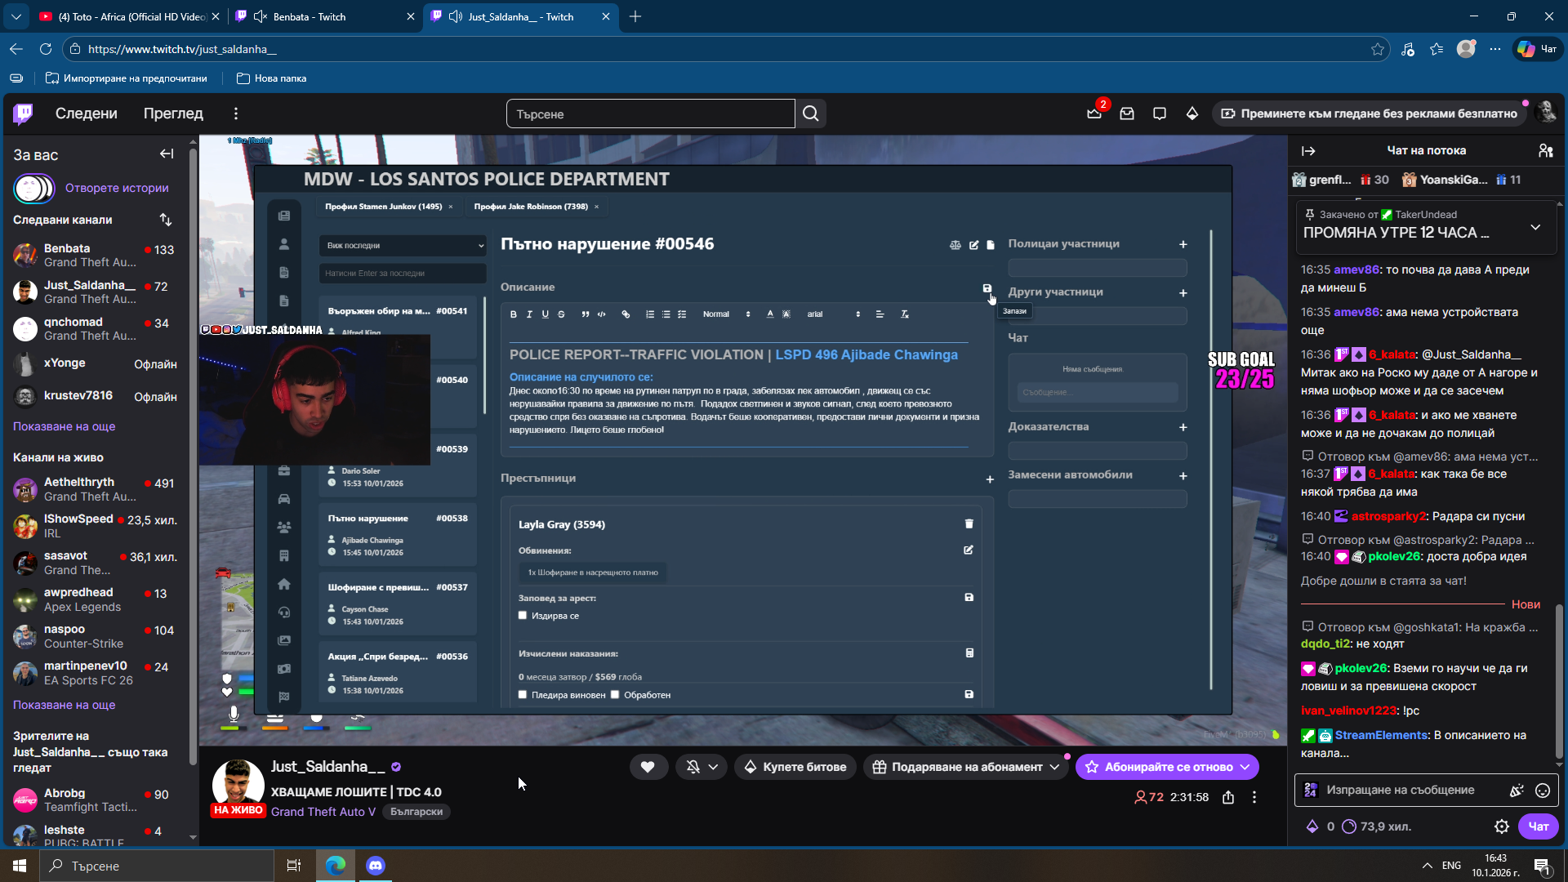This screenshot has height=882, width=1568.
Task: Click the Купете битове button
Action: pos(795,767)
